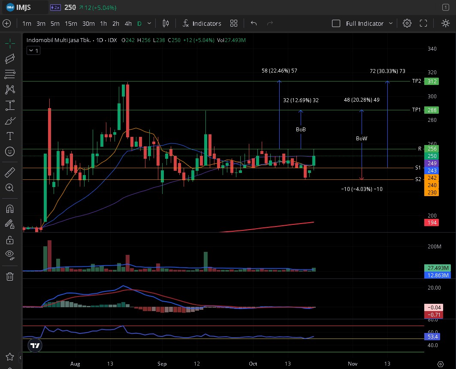The width and height of the screenshot is (456, 369).
Task: Switch to the 15m timeframe
Action: coord(71,24)
